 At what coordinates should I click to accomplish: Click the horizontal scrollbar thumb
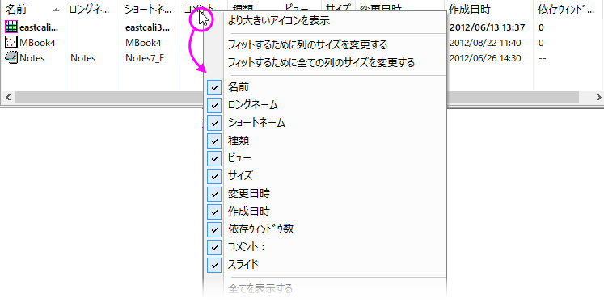tap(297, 98)
